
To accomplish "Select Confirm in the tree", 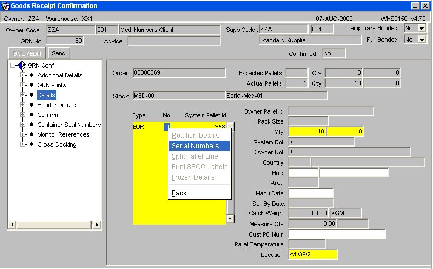I will click(48, 115).
